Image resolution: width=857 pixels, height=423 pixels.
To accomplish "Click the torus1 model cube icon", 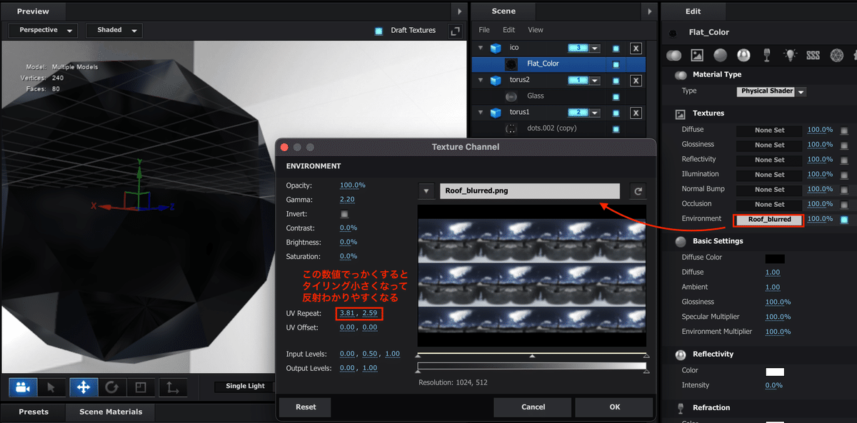I will tap(495, 113).
